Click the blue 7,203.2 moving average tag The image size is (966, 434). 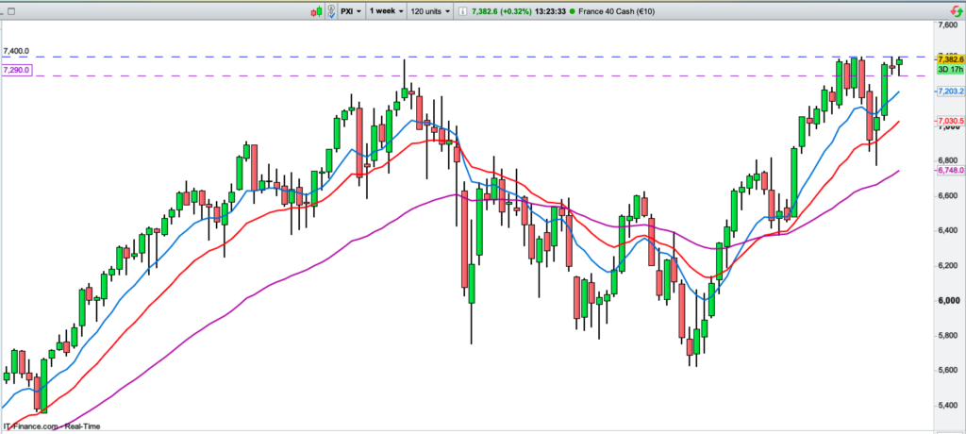click(948, 91)
